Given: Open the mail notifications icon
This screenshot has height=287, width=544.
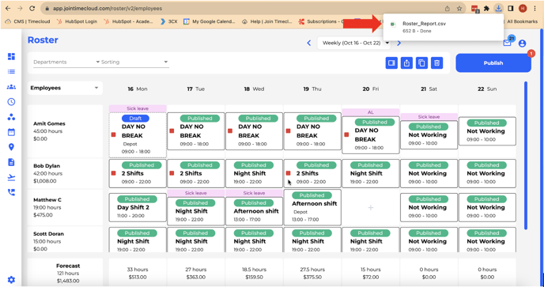Looking at the screenshot, I should coord(507,43).
